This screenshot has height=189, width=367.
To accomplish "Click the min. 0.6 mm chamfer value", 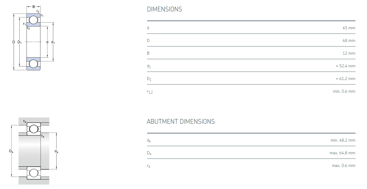I will pos(344,91).
